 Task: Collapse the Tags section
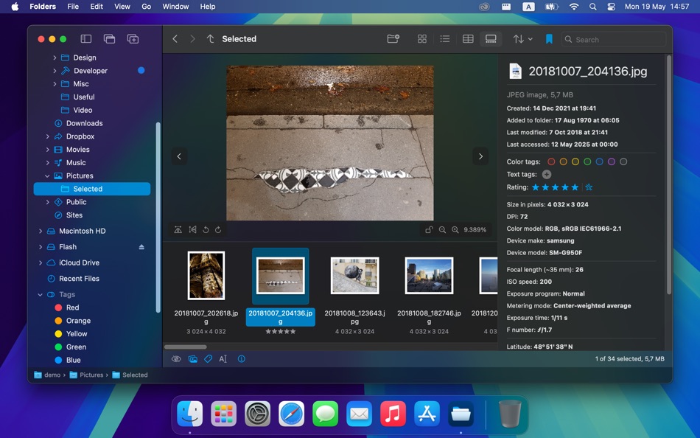coord(41,294)
